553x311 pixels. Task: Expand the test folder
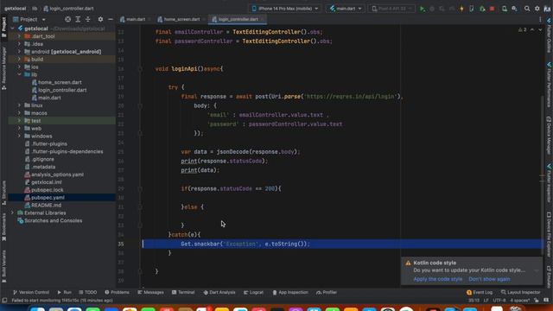(19, 121)
